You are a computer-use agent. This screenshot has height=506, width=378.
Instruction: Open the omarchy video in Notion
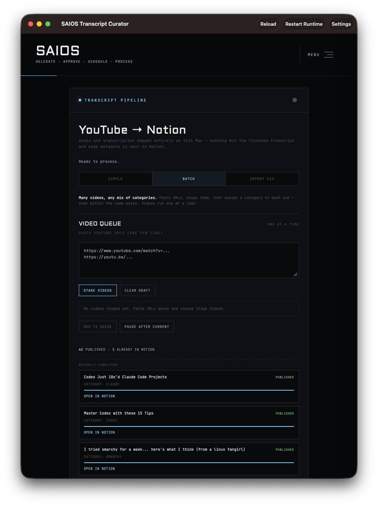coord(99,469)
